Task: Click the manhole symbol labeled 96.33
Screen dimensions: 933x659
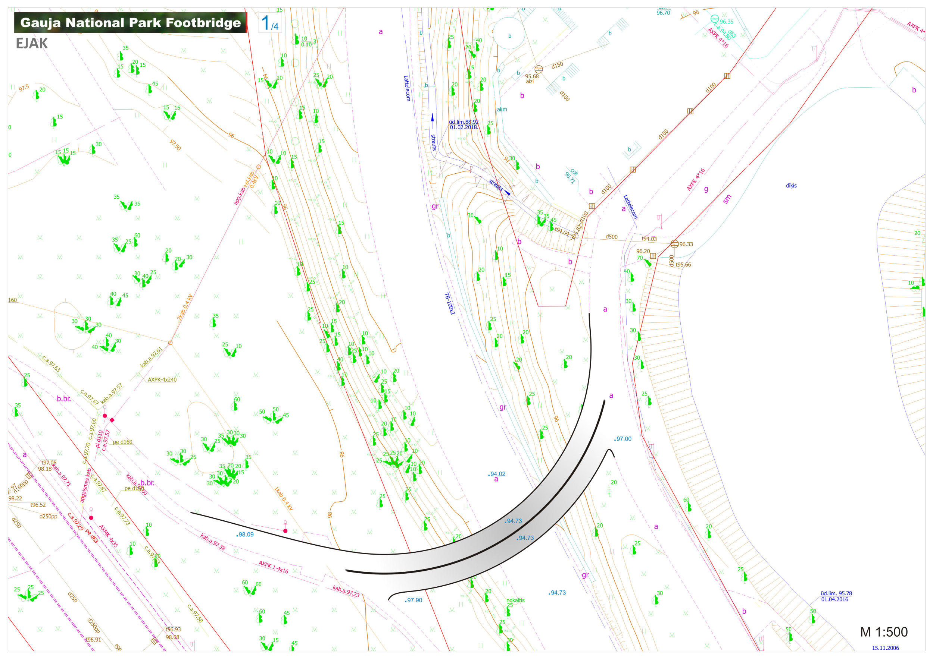Action: coord(674,244)
